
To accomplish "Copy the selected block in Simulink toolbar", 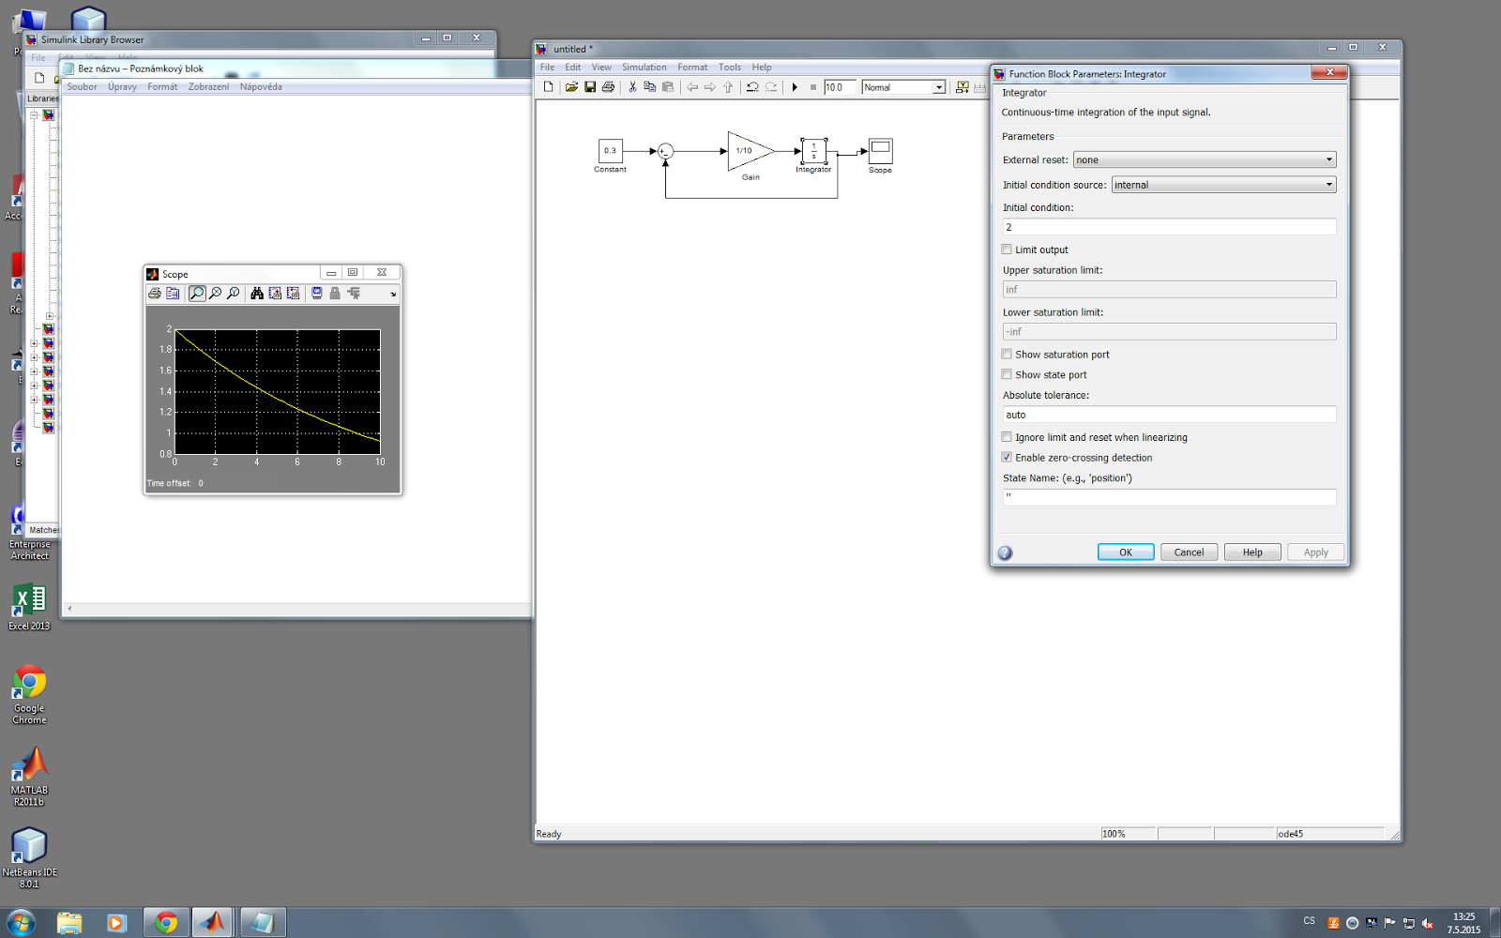I will (x=649, y=87).
